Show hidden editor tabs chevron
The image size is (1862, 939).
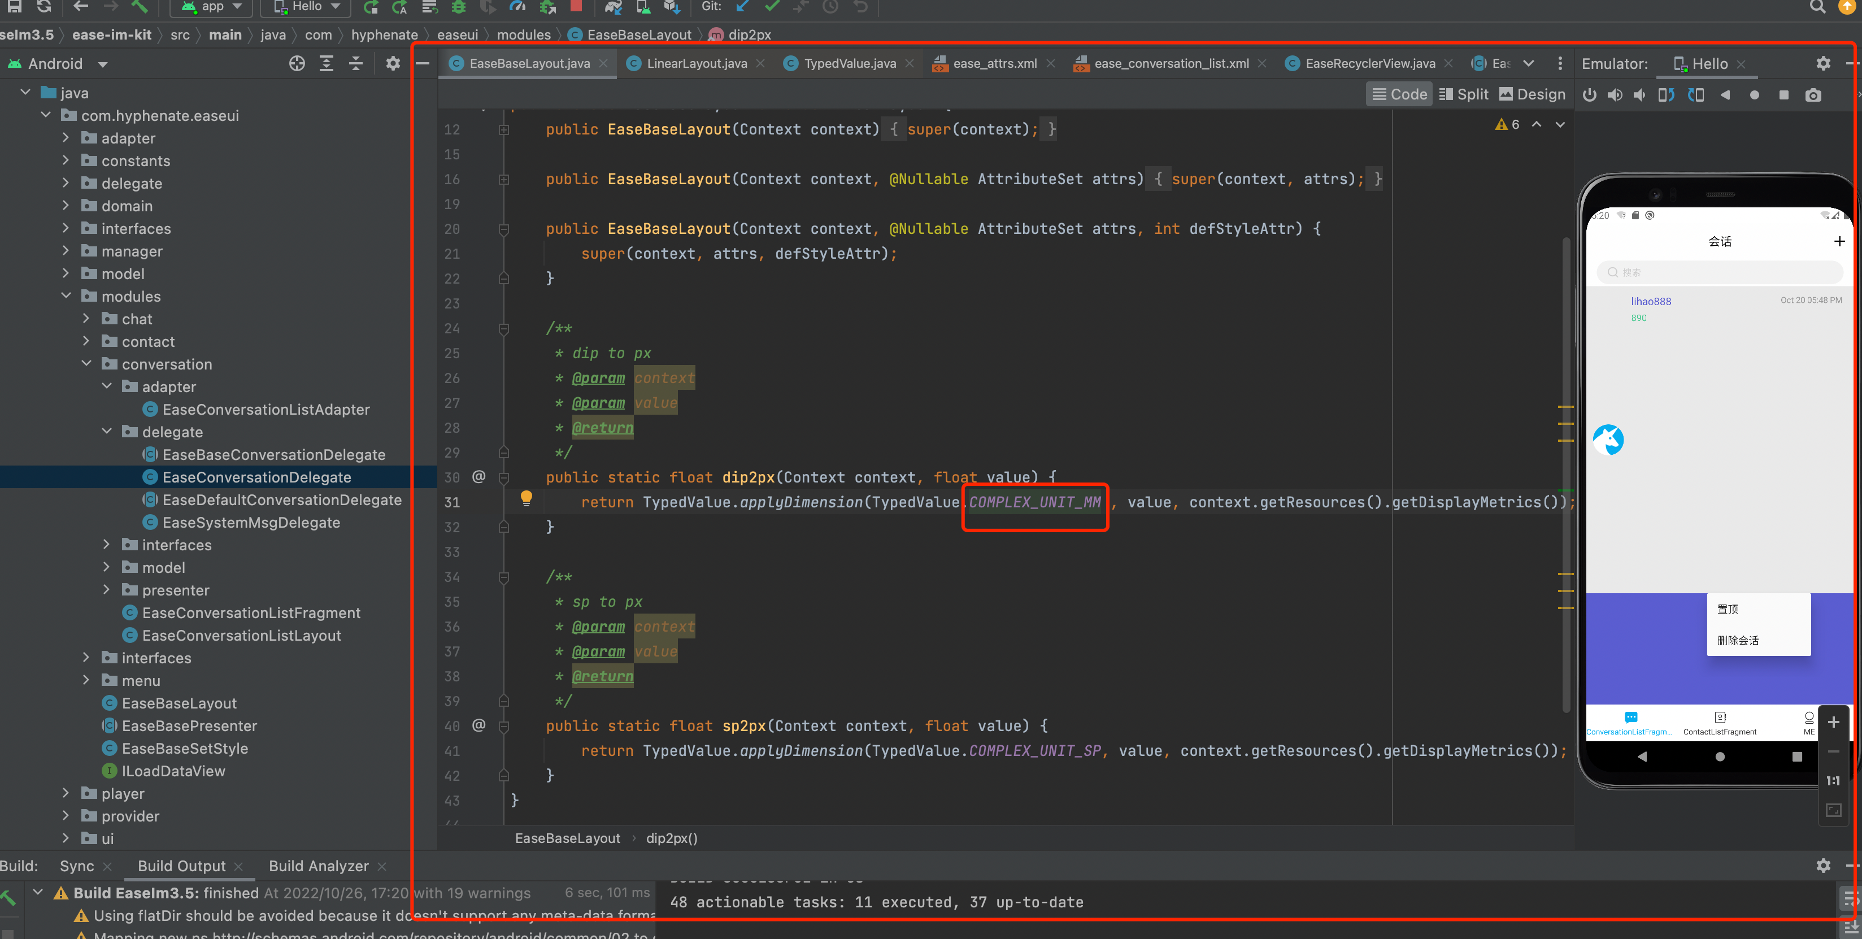click(x=1528, y=64)
